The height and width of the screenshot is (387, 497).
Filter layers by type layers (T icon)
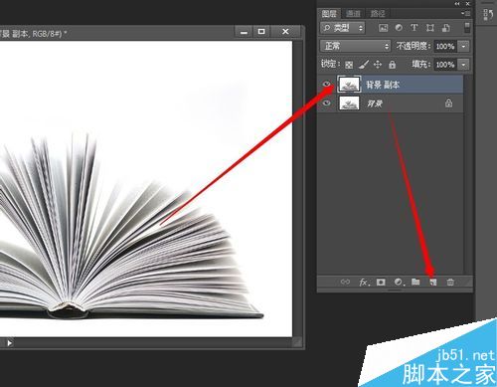414,28
